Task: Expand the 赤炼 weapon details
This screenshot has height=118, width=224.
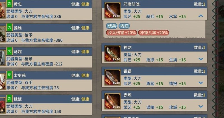Action: coord(201,107)
